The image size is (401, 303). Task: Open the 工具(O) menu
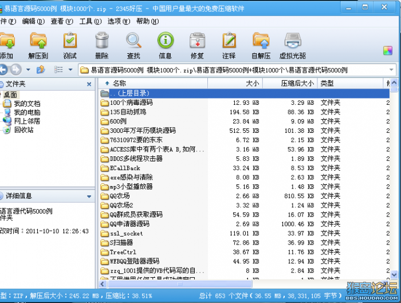[91, 21]
